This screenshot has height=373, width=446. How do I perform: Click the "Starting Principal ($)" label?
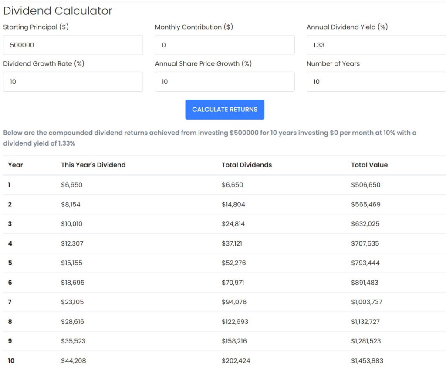click(x=36, y=27)
